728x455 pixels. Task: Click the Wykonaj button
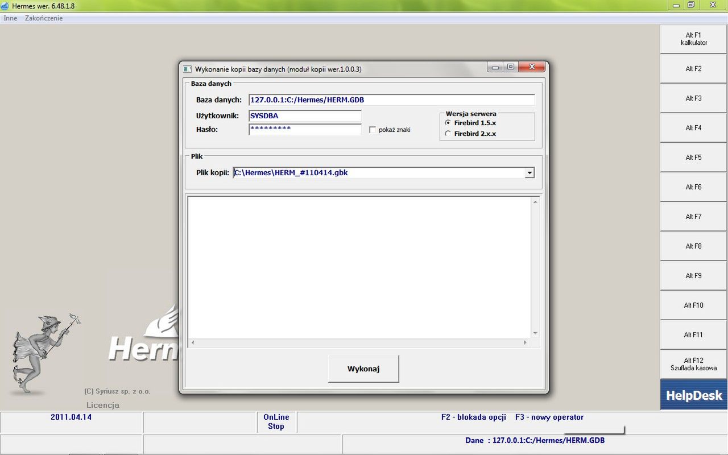point(363,369)
